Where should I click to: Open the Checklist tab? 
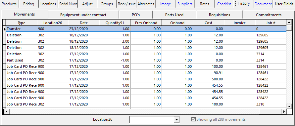224,4
